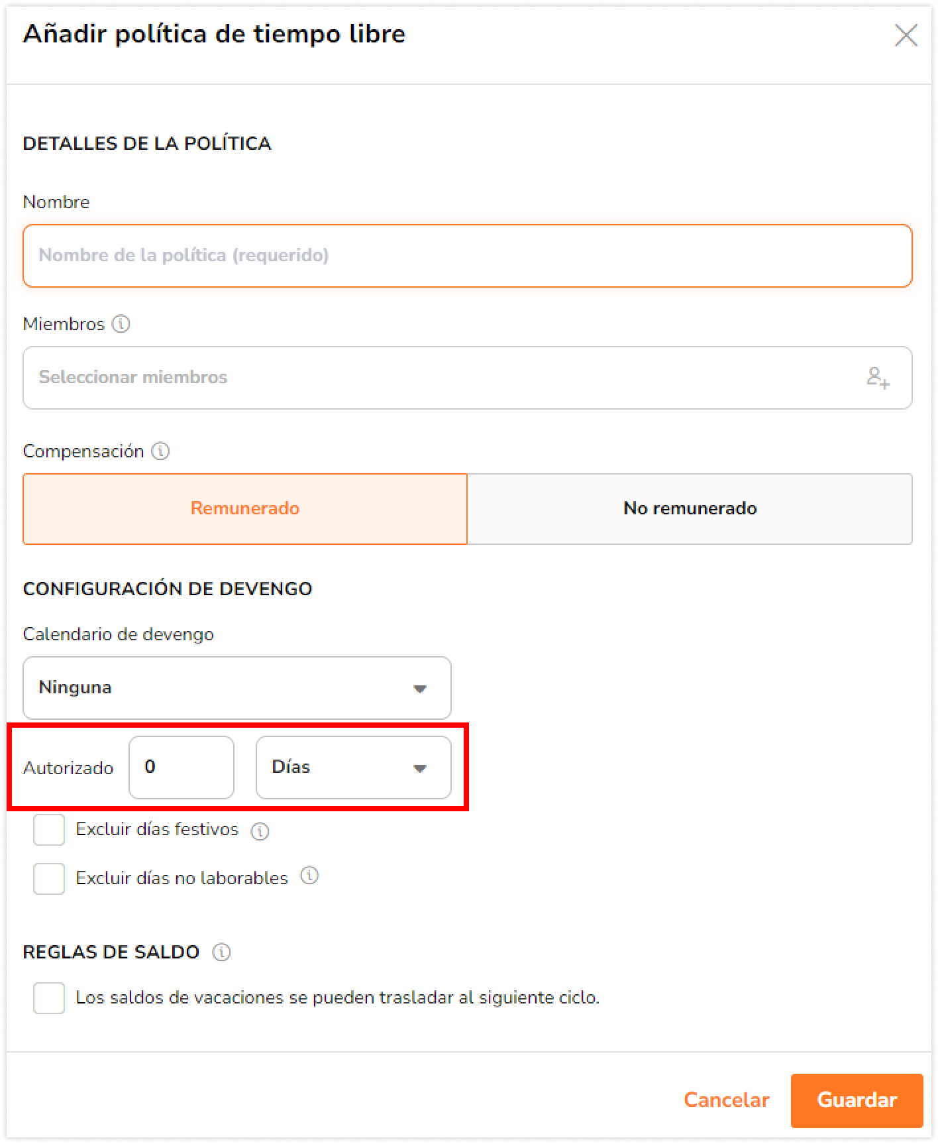Click the Cancelar link
This screenshot has width=938, height=1144.
727,1100
